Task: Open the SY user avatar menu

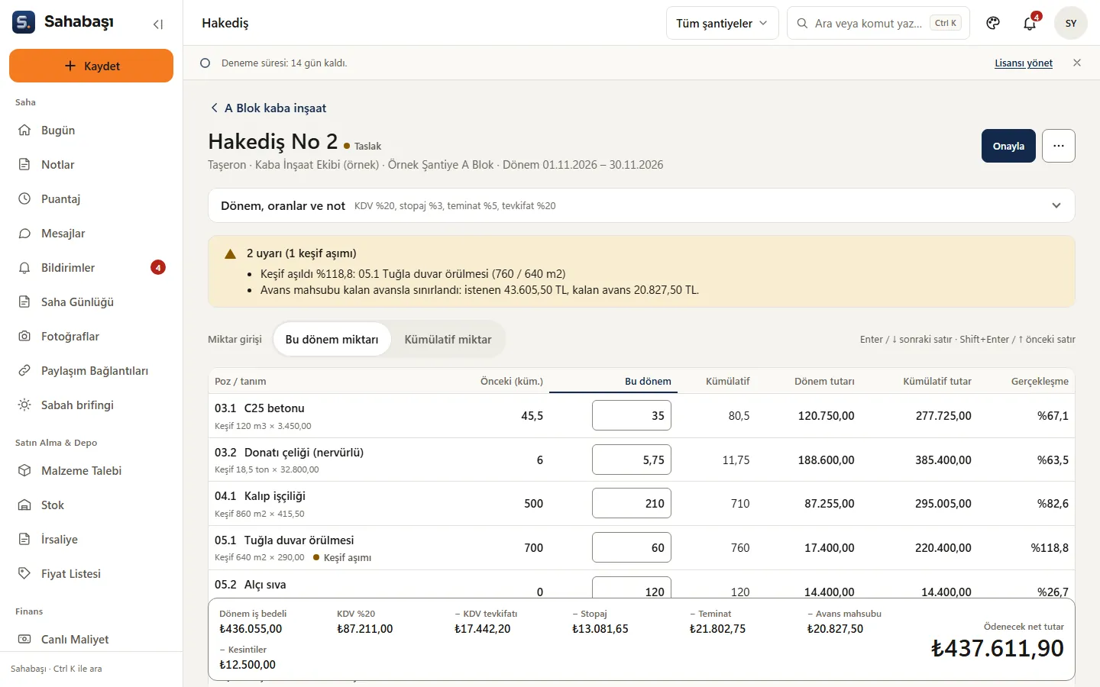Action: (x=1071, y=23)
